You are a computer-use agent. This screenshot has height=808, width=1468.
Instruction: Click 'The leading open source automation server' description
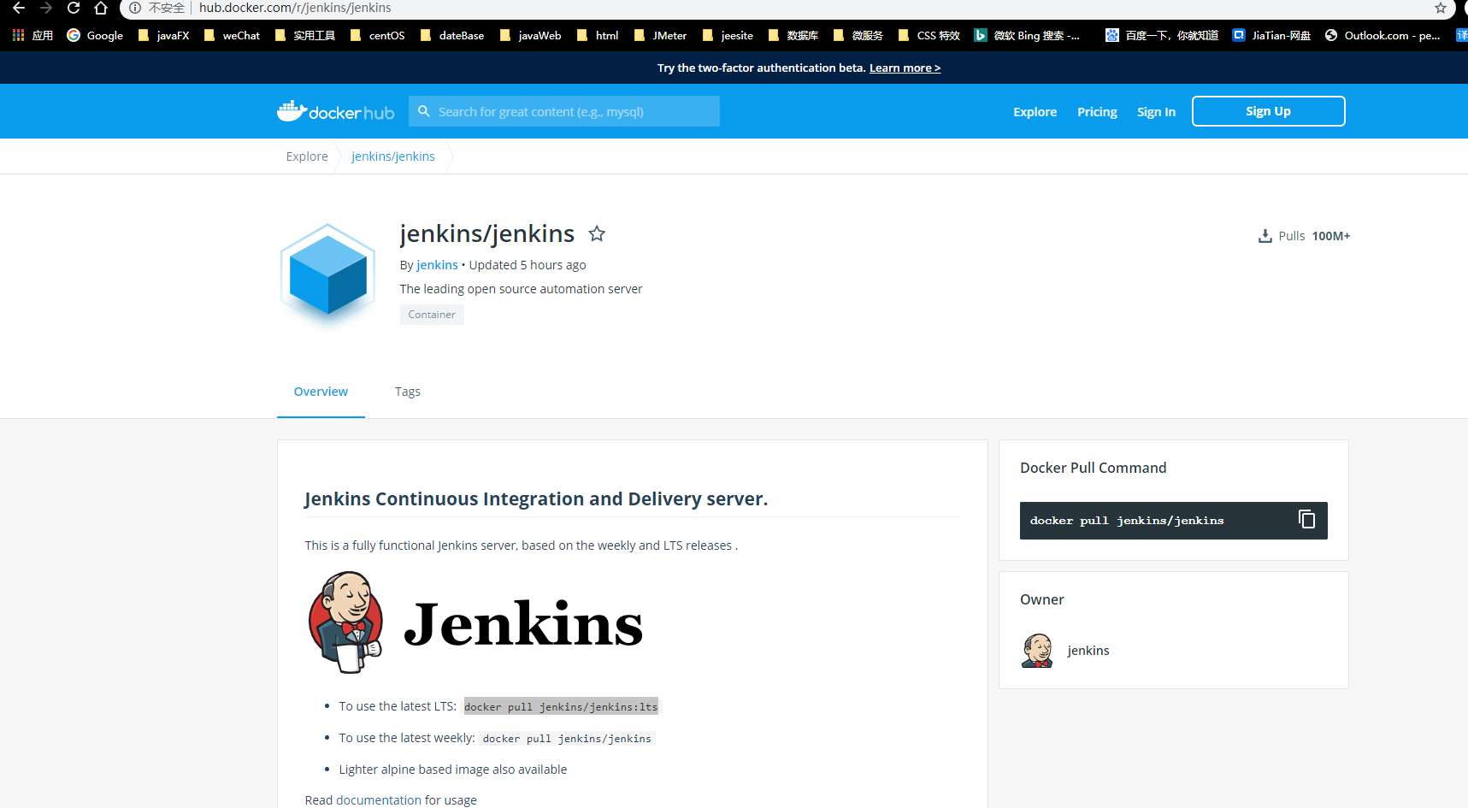521,289
